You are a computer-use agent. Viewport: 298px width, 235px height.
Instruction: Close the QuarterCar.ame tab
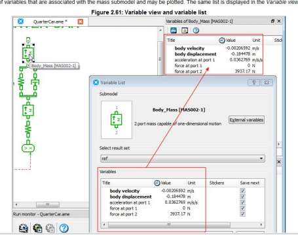[x=81, y=22]
